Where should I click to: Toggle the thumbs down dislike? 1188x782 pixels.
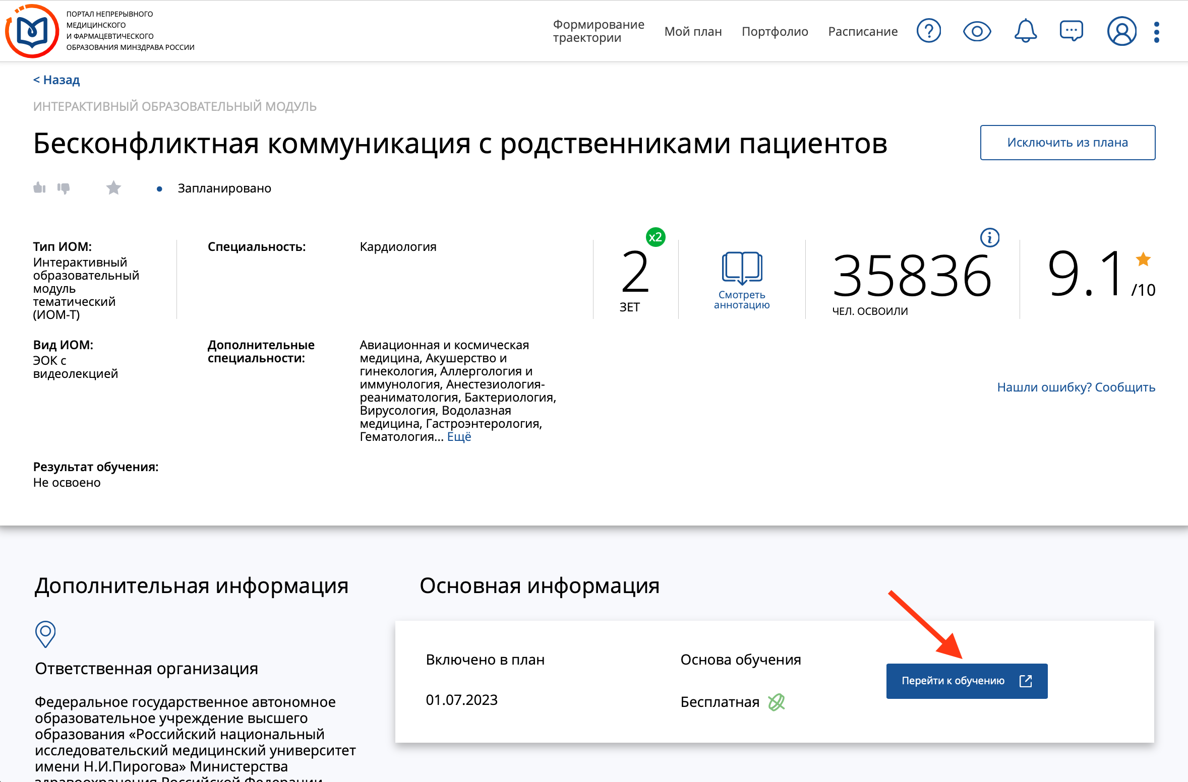[64, 188]
